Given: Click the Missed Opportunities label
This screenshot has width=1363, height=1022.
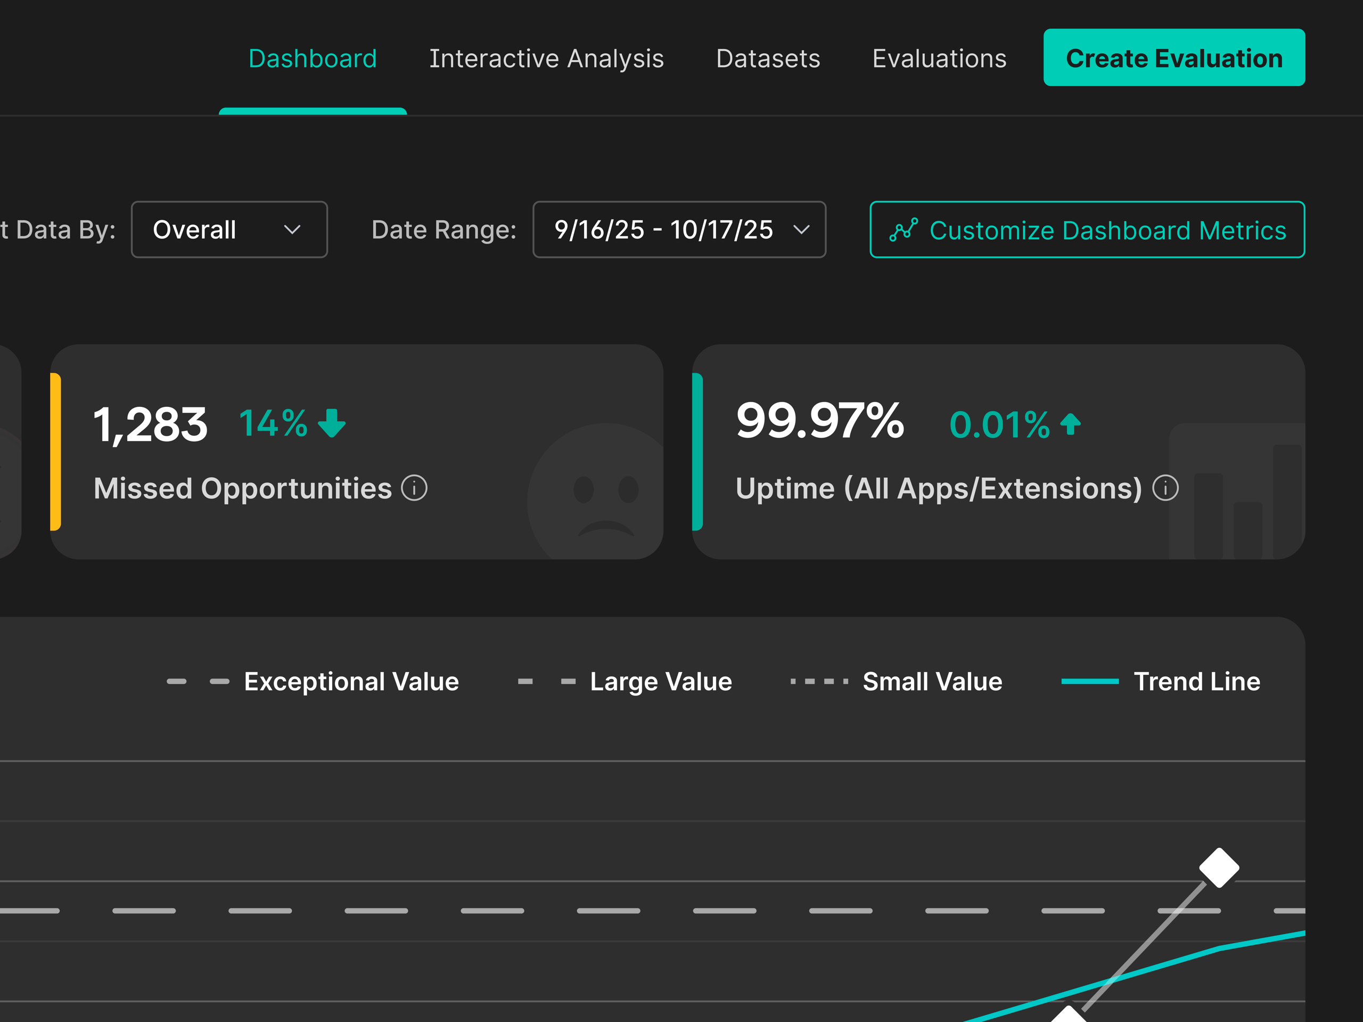Looking at the screenshot, I should [x=243, y=488].
